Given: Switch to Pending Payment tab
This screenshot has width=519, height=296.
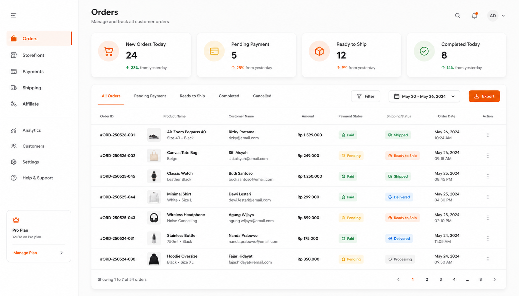Looking at the screenshot, I should [x=150, y=96].
